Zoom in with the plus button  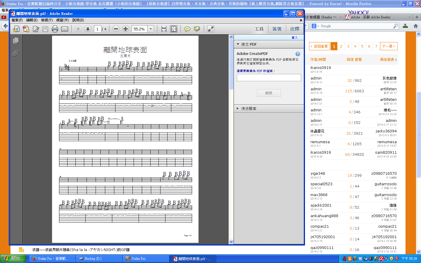click(x=125, y=29)
